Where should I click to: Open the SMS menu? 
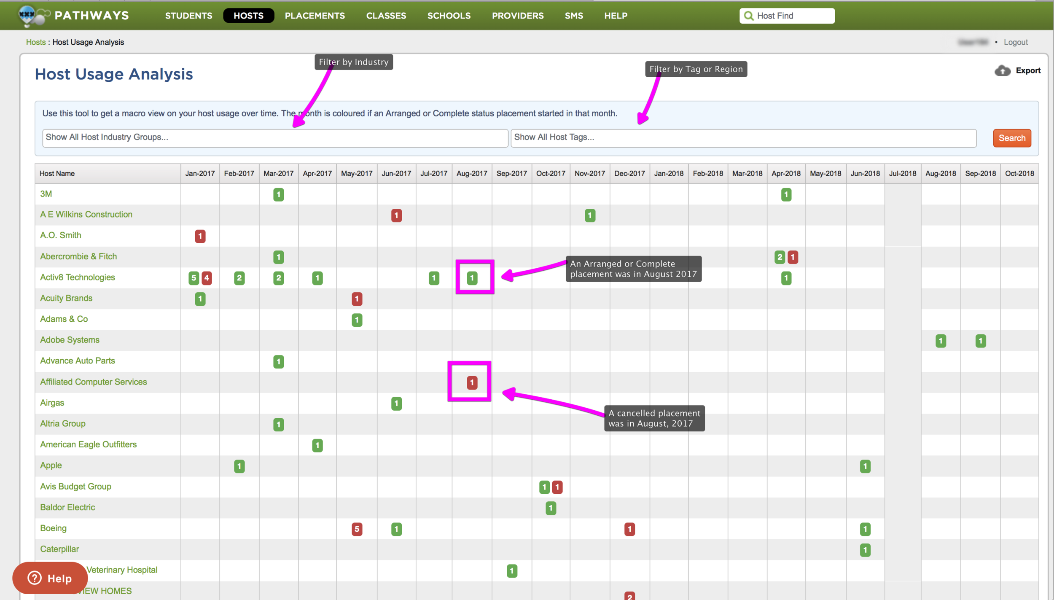573,16
